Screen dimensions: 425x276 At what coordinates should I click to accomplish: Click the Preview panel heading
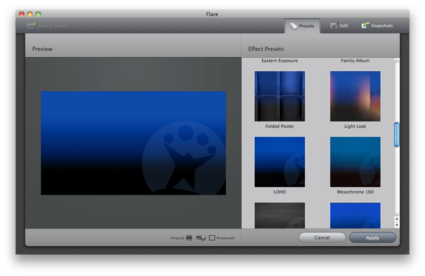(42, 49)
